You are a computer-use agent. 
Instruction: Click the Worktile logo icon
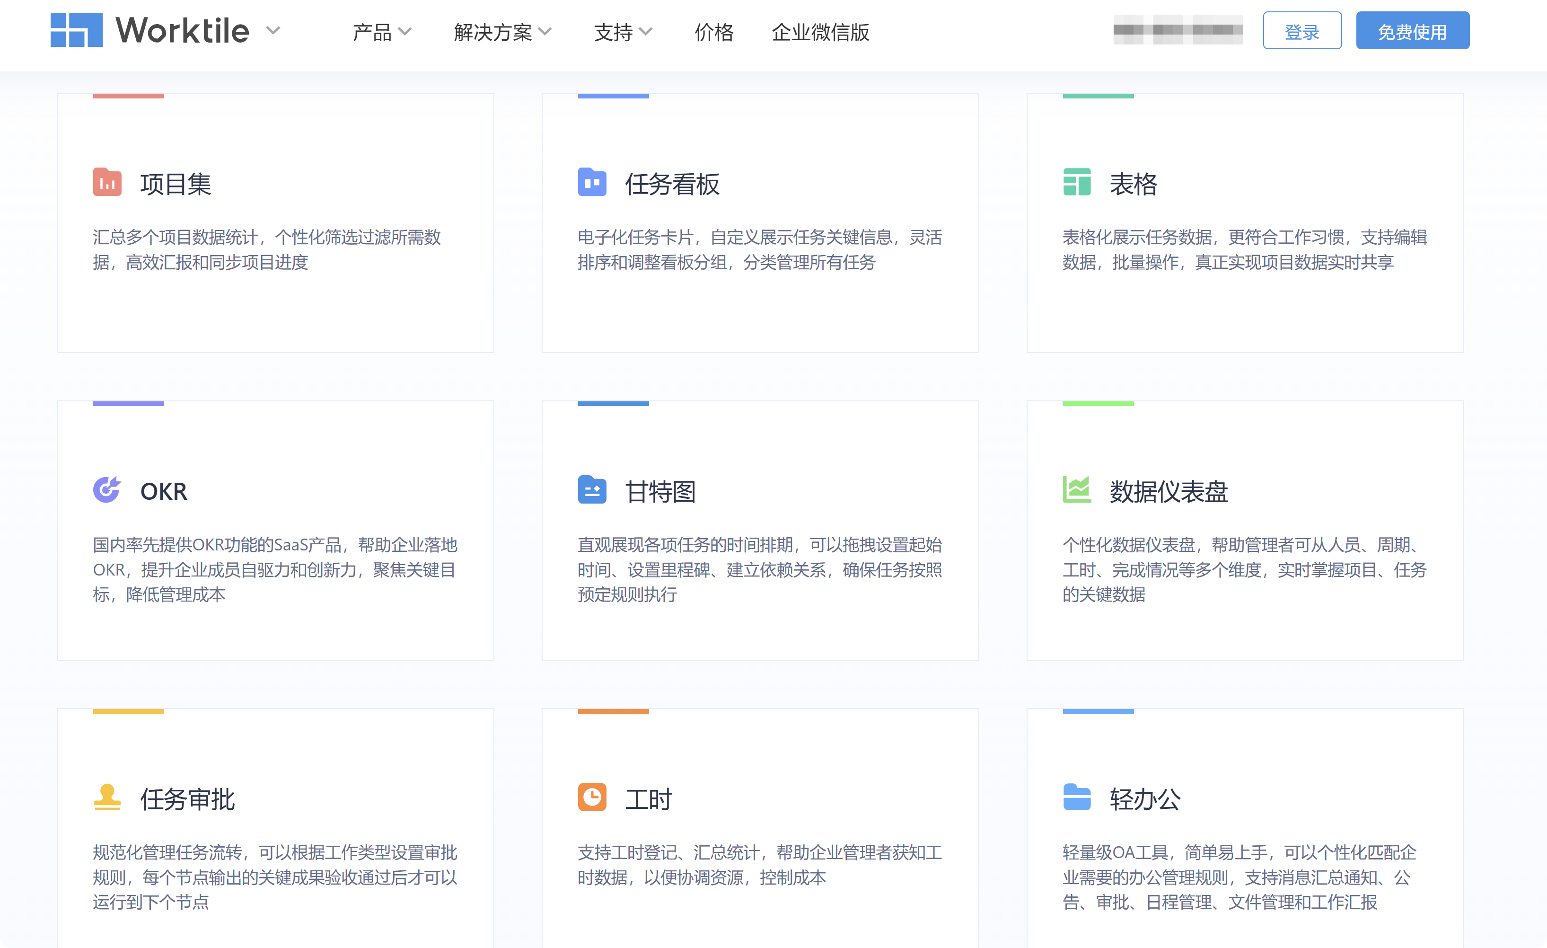pos(77,29)
